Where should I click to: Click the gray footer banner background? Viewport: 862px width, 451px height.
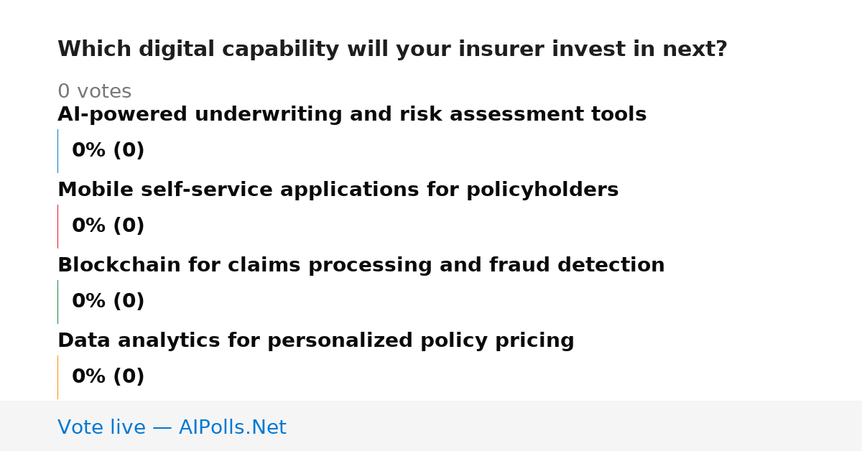[575, 426]
